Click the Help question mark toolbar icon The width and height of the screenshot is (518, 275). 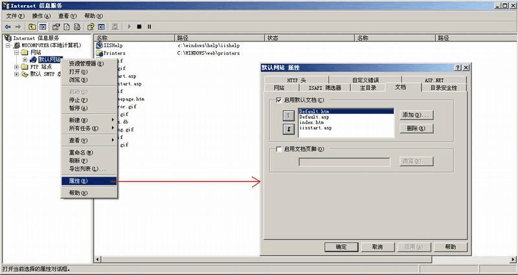coord(91,27)
